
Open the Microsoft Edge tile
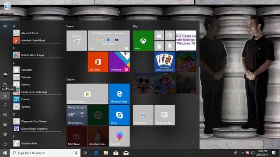point(119,94)
